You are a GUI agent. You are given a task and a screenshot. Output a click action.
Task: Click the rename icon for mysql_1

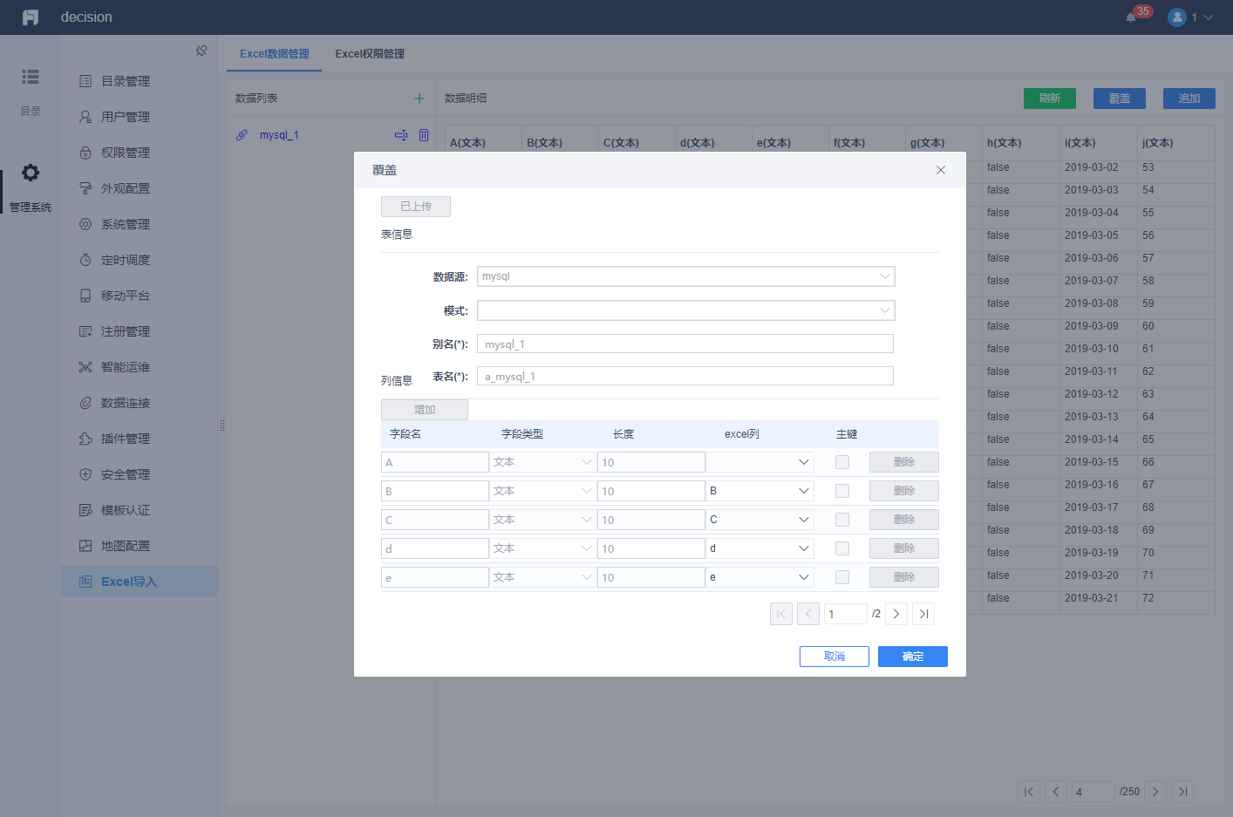401,135
